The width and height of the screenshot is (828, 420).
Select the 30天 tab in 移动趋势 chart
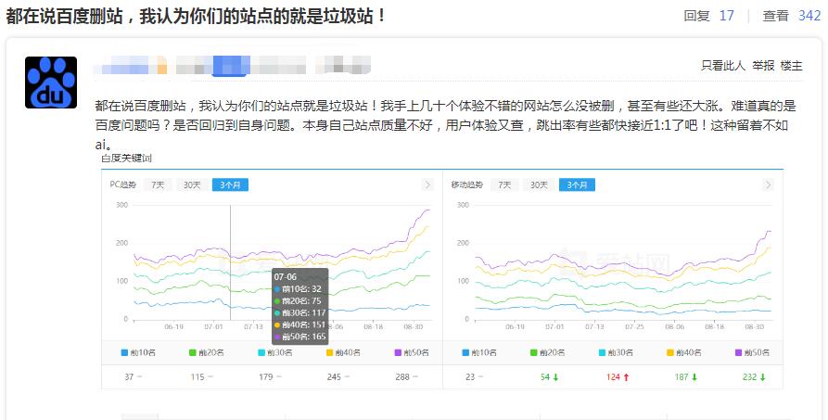pos(539,185)
